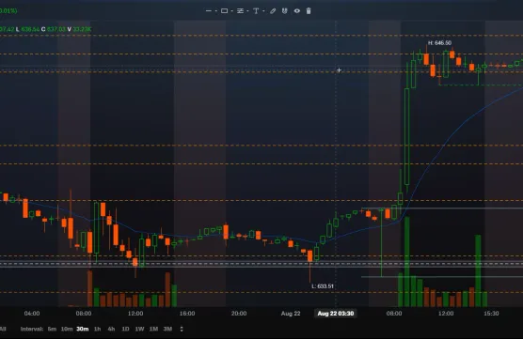Open custom interval stepper arrows
The height and width of the screenshot is (339, 523).
pos(182,329)
